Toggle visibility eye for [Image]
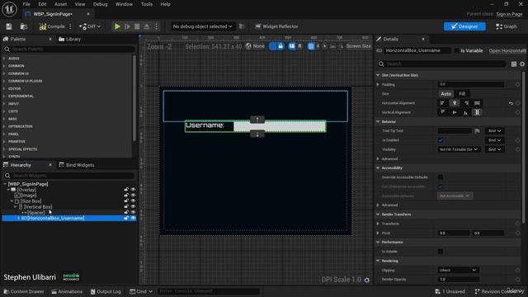 pyautogui.click(x=133, y=196)
